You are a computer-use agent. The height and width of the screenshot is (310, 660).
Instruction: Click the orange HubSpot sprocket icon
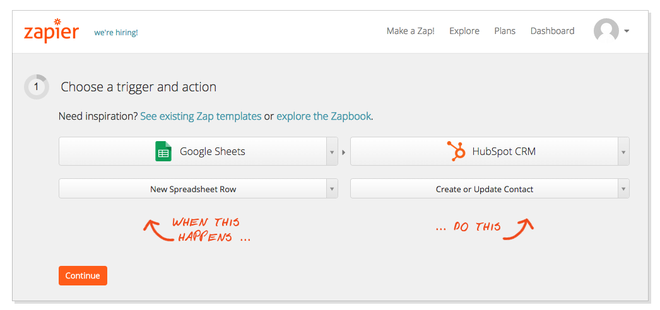click(x=456, y=151)
